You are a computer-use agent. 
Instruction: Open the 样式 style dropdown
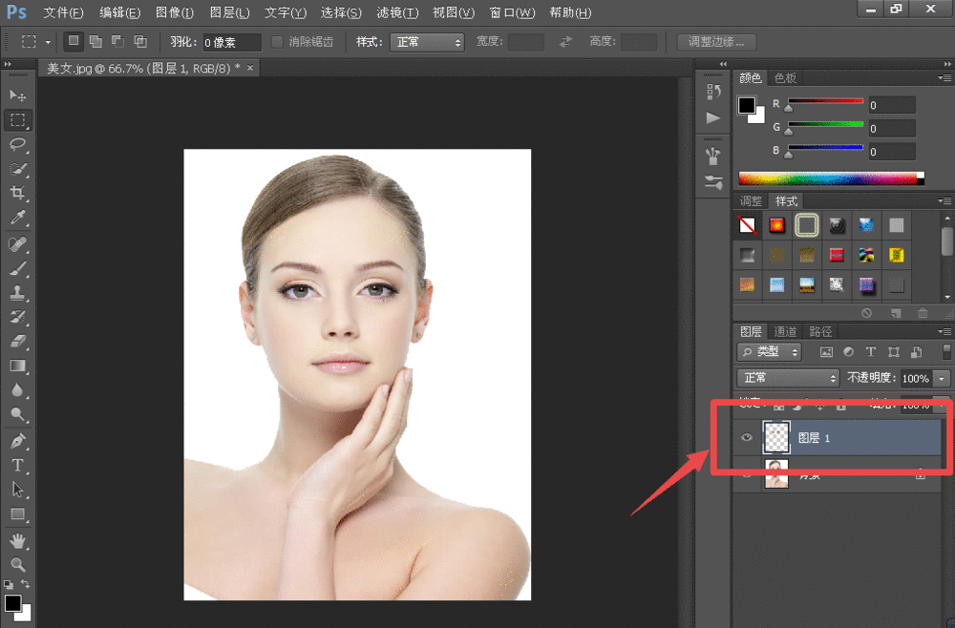point(429,42)
